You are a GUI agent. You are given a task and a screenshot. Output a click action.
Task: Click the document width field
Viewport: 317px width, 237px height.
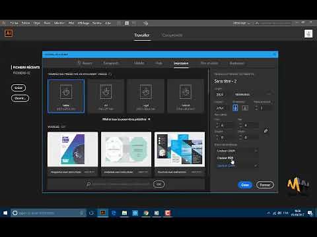point(223,94)
